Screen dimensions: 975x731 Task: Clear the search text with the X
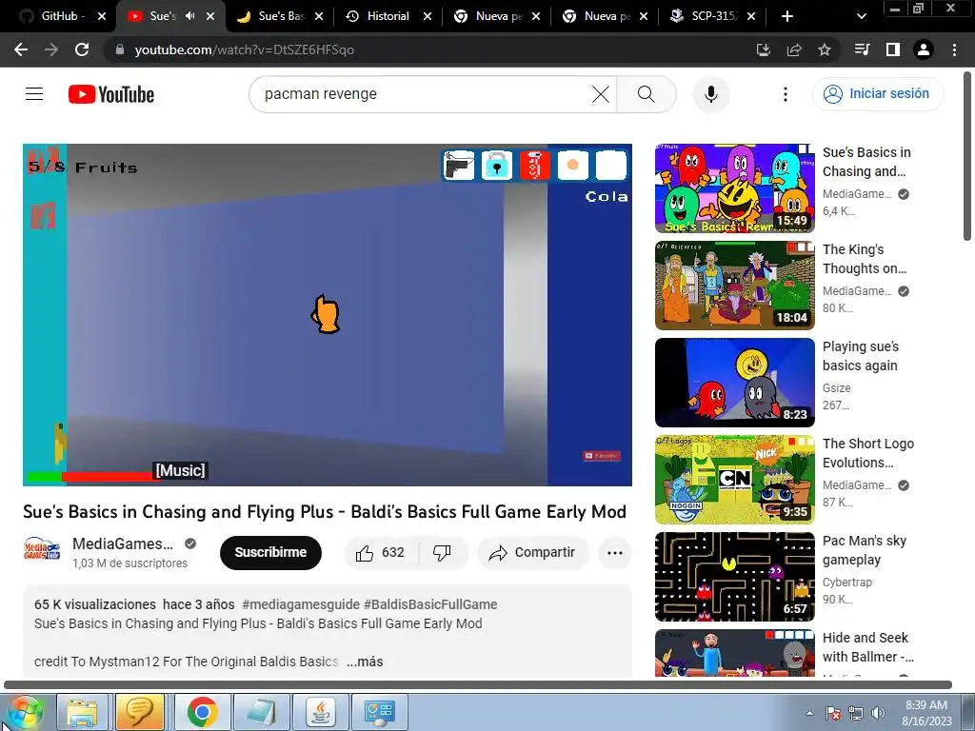601,94
